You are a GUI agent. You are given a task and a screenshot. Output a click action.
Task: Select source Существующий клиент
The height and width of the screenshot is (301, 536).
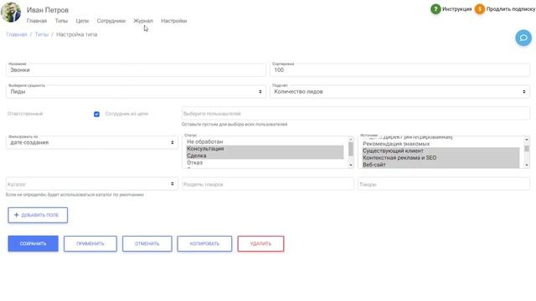pyautogui.click(x=441, y=150)
